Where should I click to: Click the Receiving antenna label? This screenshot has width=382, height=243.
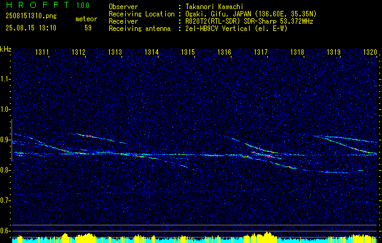[x=140, y=29]
